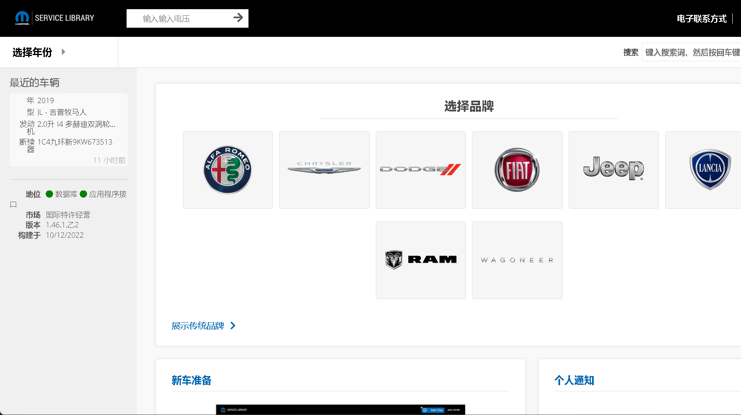Image resolution: width=741 pixels, height=415 pixels.
Task: Open the 新车准备 section heading
Action: coord(192,380)
